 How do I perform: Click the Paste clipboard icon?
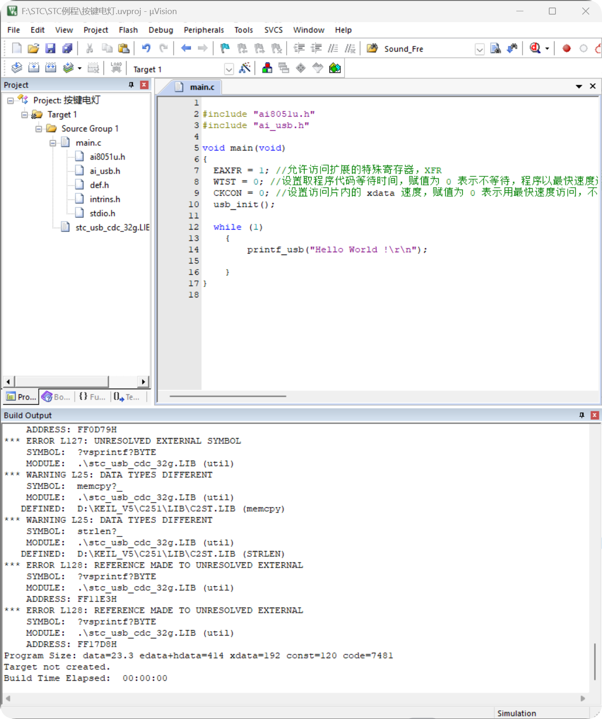(124, 48)
